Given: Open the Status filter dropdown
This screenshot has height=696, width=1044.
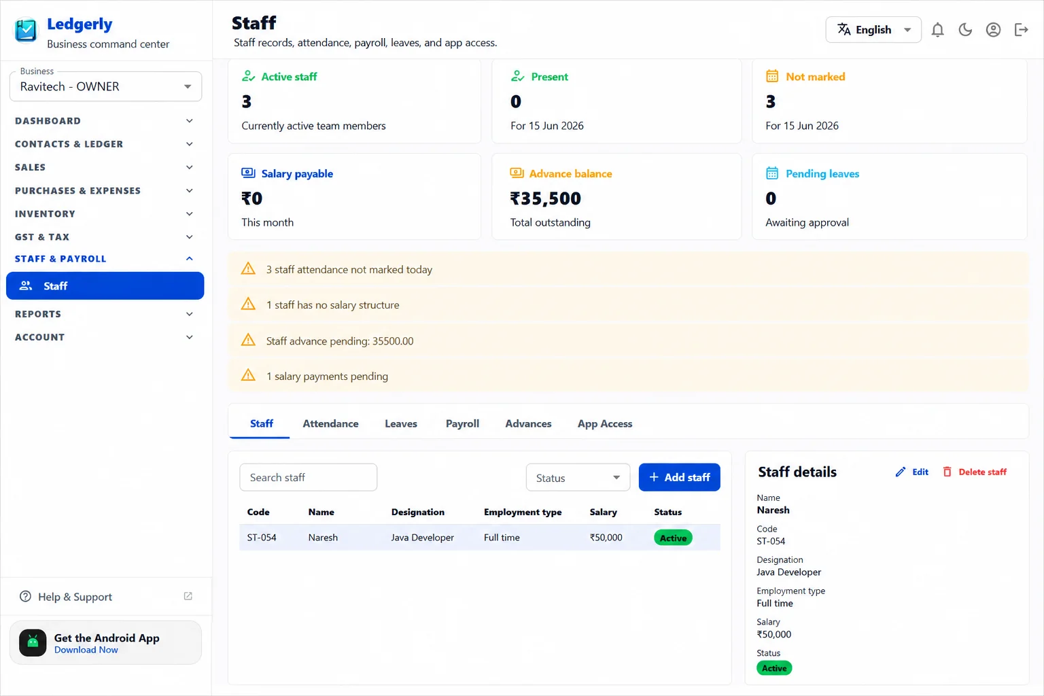Looking at the screenshot, I should click(x=578, y=477).
